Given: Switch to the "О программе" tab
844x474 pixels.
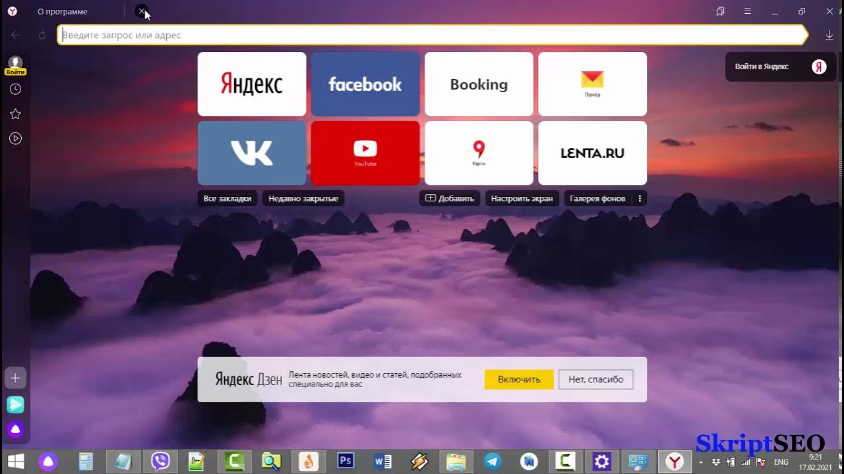Looking at the screenshot, I should point(62,11).
